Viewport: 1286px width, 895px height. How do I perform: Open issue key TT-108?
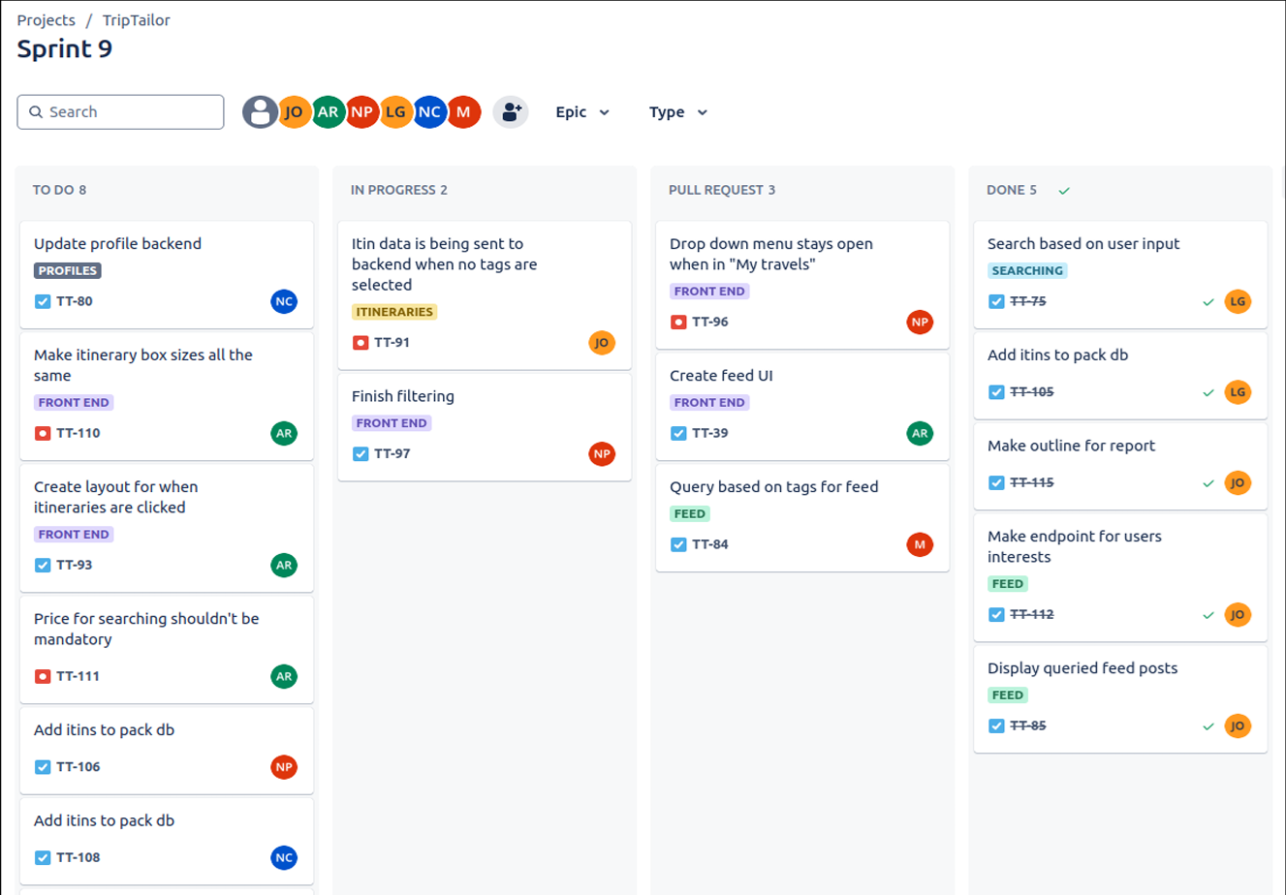pos(78,857)
